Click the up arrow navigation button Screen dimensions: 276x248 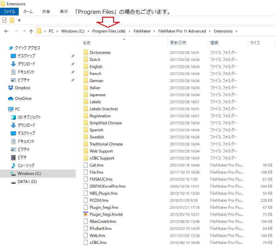tap(31, 31)
